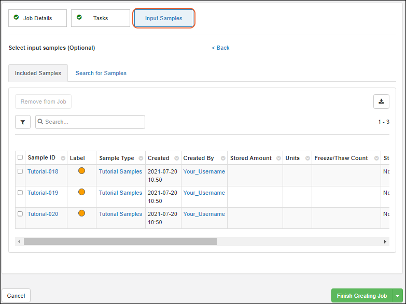
Task: Click the orange label dot for Tutorial-018
Action: coord(81,171)
